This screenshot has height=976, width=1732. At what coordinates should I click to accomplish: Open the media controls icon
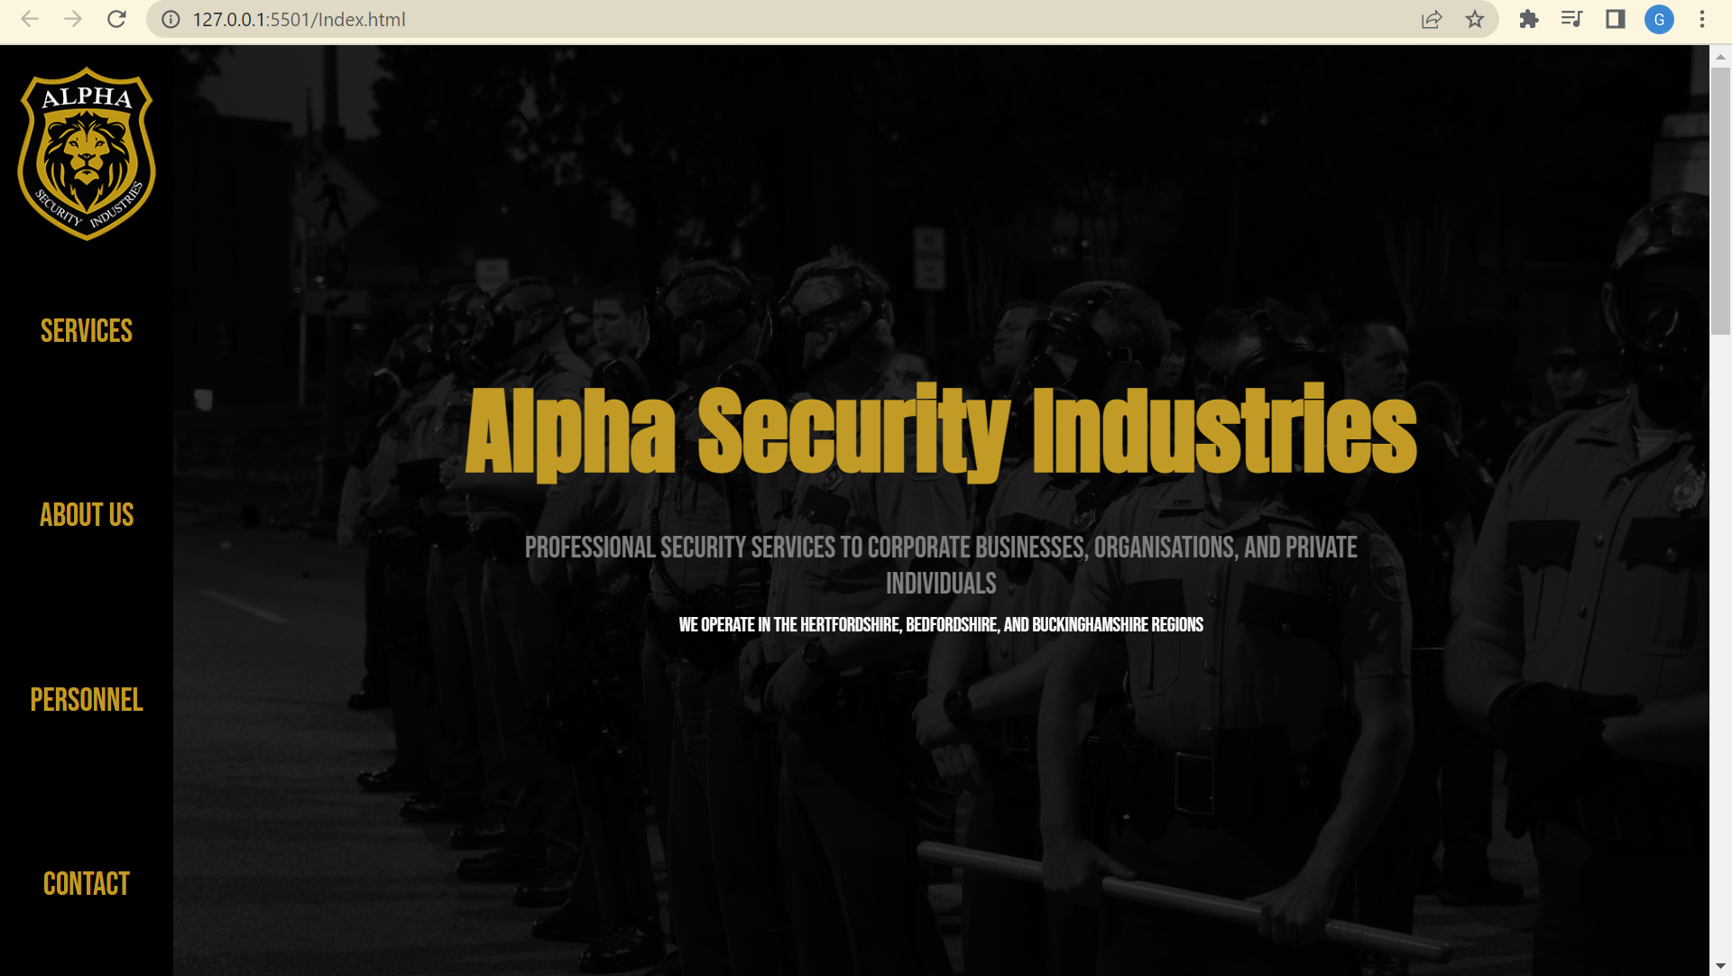click(x=1571, y=19)
